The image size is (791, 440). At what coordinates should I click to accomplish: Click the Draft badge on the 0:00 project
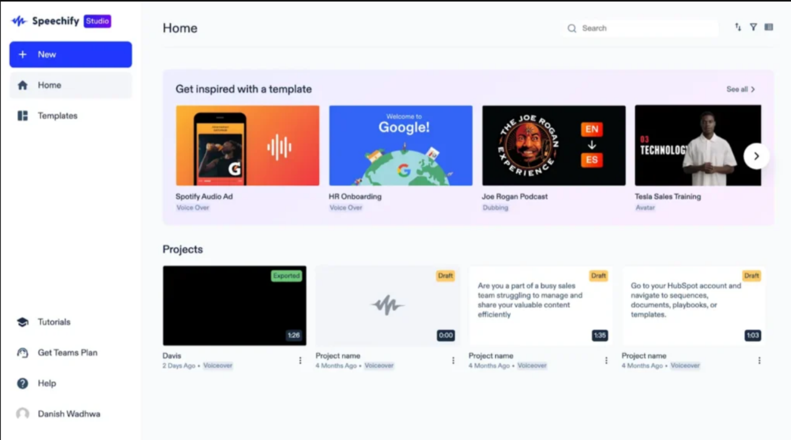(446, 276)
